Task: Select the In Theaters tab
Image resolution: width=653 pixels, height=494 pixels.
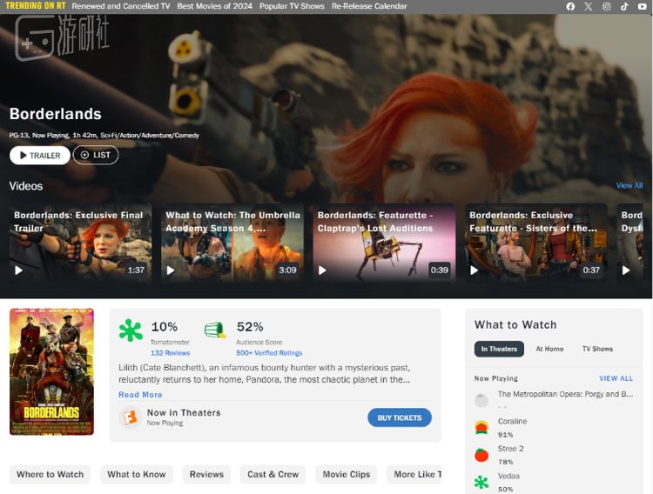Action: pyautogui.click(x=499, y=349)
